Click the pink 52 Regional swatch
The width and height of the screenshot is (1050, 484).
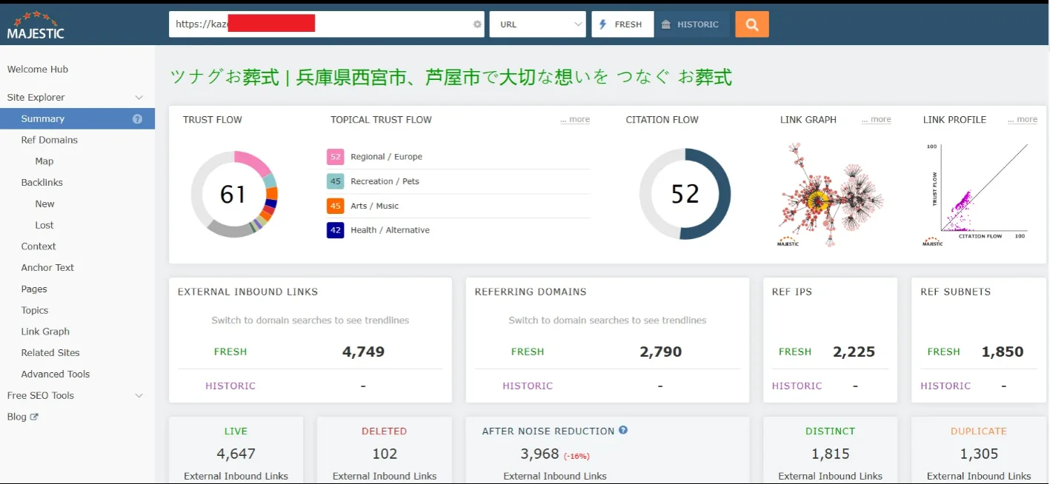[336, 157]
